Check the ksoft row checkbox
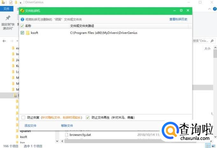 coord(22,33)
